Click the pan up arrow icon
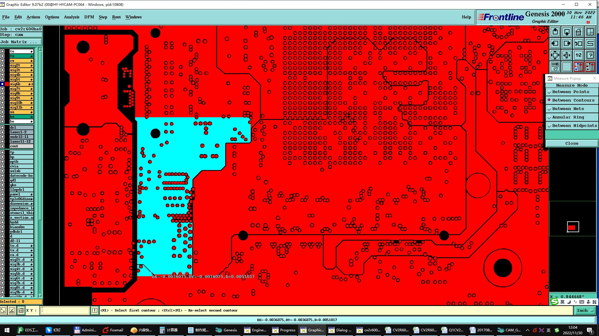The width and height of the screenshot is (599, 336). pyautogui.click(x=555, y=32)
